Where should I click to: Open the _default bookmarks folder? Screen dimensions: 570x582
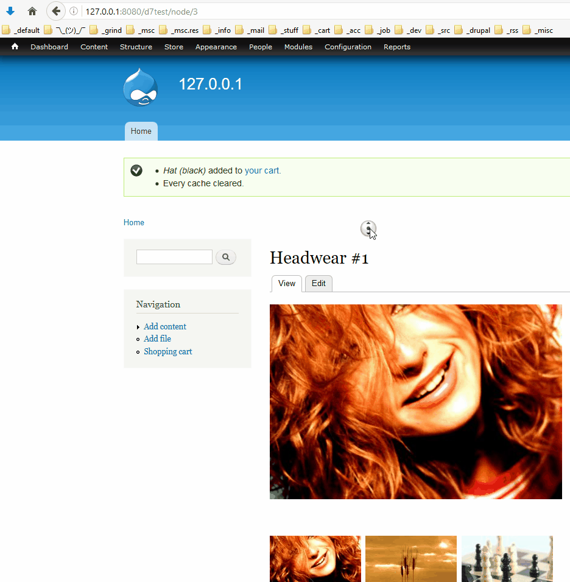(x=21, y=30)
